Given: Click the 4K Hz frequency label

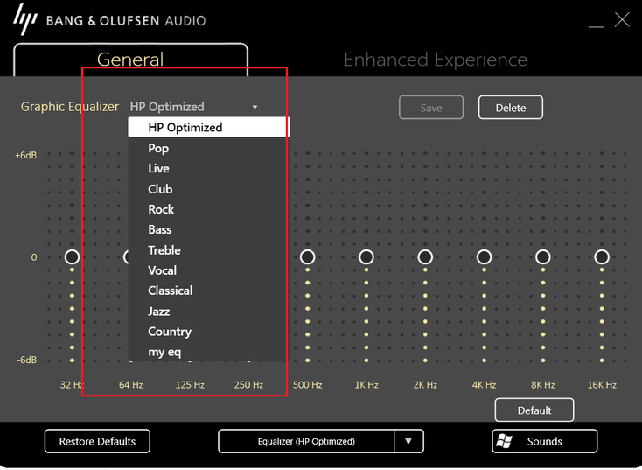Looking at the screenshot, I should [484, 385].
